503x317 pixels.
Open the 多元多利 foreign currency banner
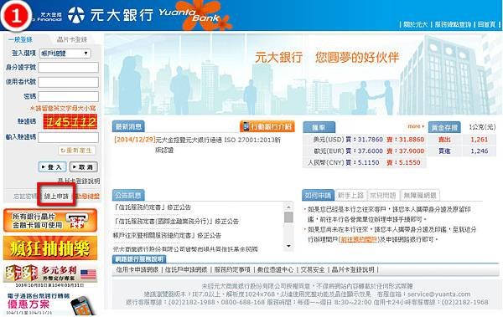click(x=50, y=274)
